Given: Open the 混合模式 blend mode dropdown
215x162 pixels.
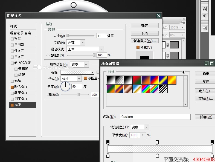Looking at the screenshot, I should coord(85,49).
